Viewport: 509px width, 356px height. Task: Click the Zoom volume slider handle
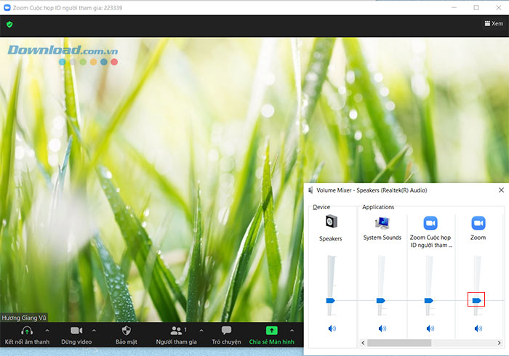(476, 300)
